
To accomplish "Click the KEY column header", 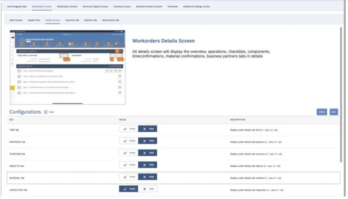I will [x=12, y=120].
